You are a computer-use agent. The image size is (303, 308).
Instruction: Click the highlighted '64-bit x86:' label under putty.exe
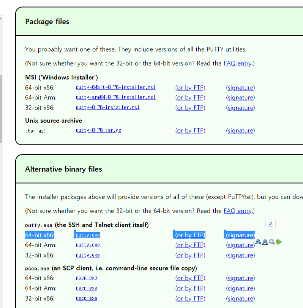coord(40,235)
